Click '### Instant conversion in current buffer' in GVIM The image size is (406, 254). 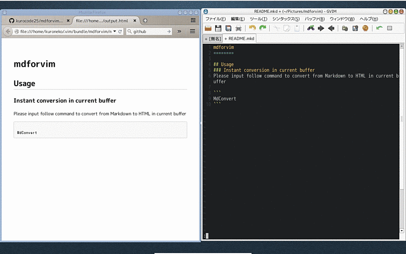[264, 70]
